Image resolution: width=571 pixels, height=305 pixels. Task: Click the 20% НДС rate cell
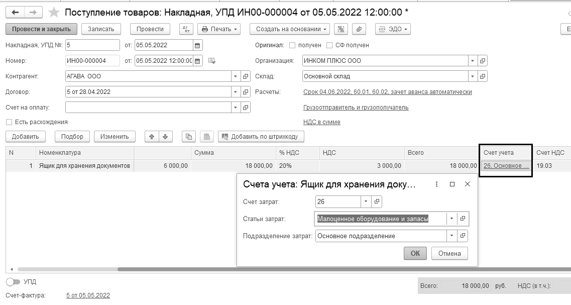pos(297,166)
